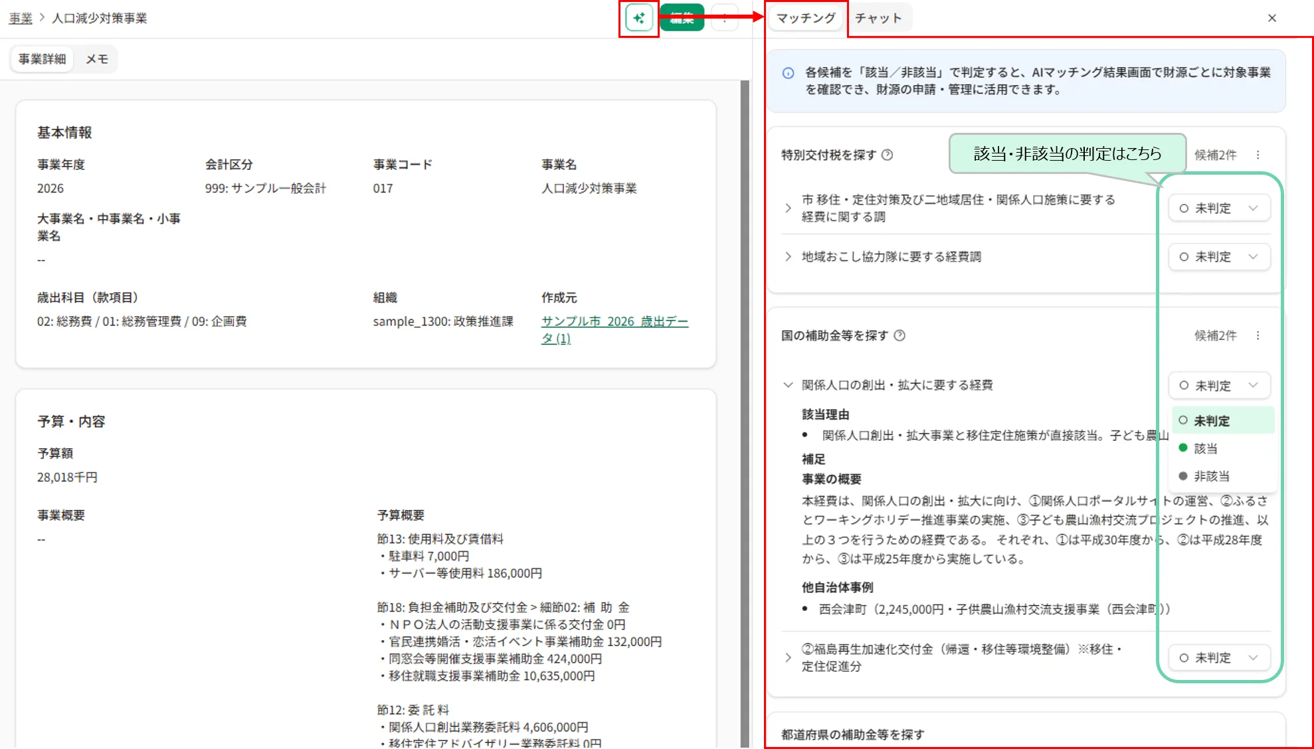Viewport: 1314px width, 749px height.
Task: Click the sample_1300: 政策推進課 organization text
Action: 443,321
